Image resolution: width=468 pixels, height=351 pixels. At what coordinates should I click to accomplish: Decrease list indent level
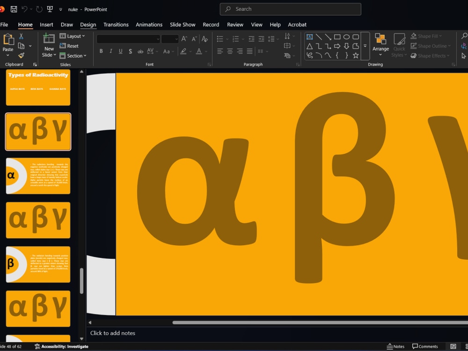pos(252,39)
